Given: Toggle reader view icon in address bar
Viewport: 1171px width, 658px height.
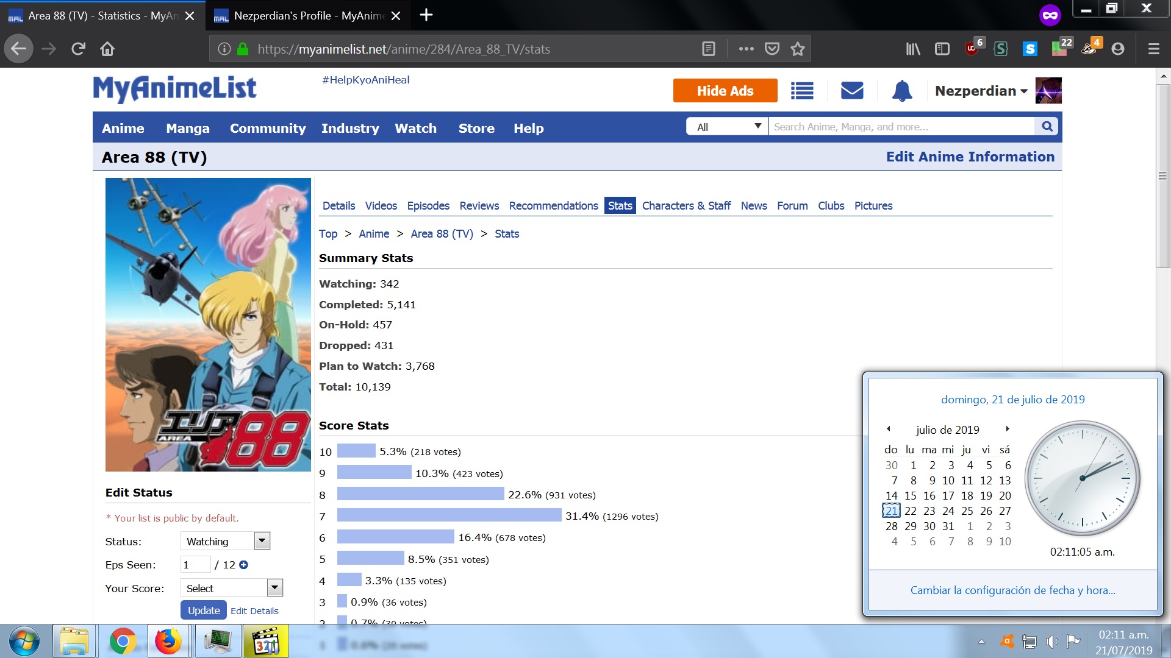Looking at the screenshot, I should point(709,49).
